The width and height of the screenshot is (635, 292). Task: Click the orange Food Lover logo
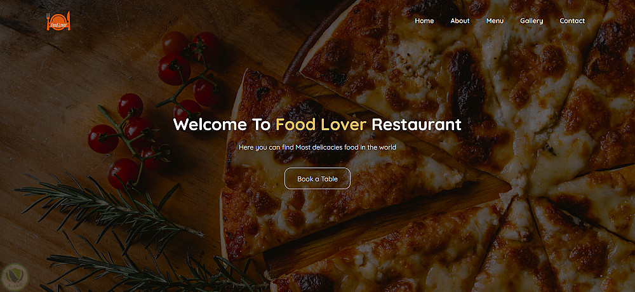coord(58,21)
